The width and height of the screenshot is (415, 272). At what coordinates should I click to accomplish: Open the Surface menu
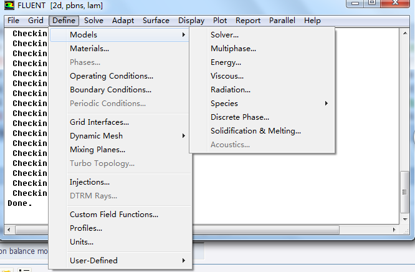(156, 21)
